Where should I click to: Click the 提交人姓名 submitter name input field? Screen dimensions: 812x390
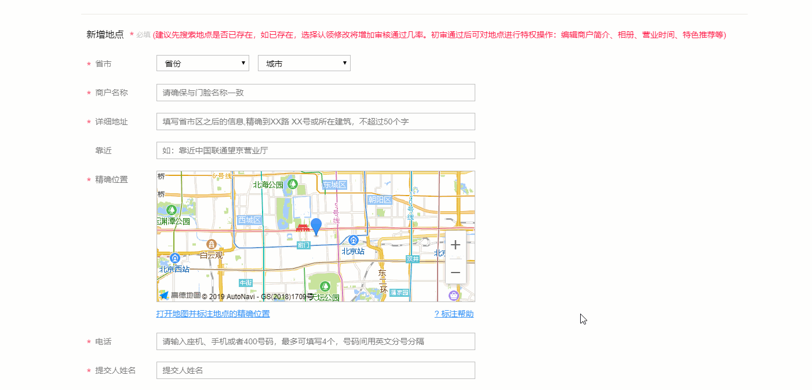pyautogui.click(x=315, y=370)
